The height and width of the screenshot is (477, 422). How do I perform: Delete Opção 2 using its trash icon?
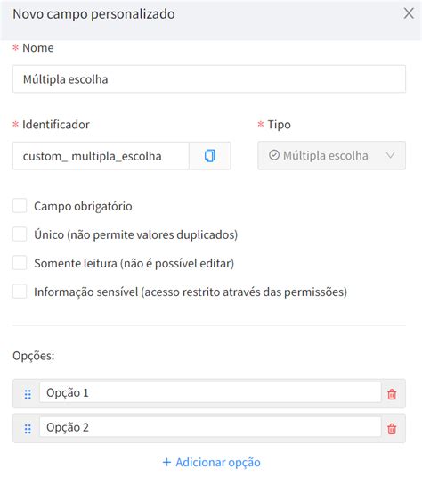coord(392,429)
